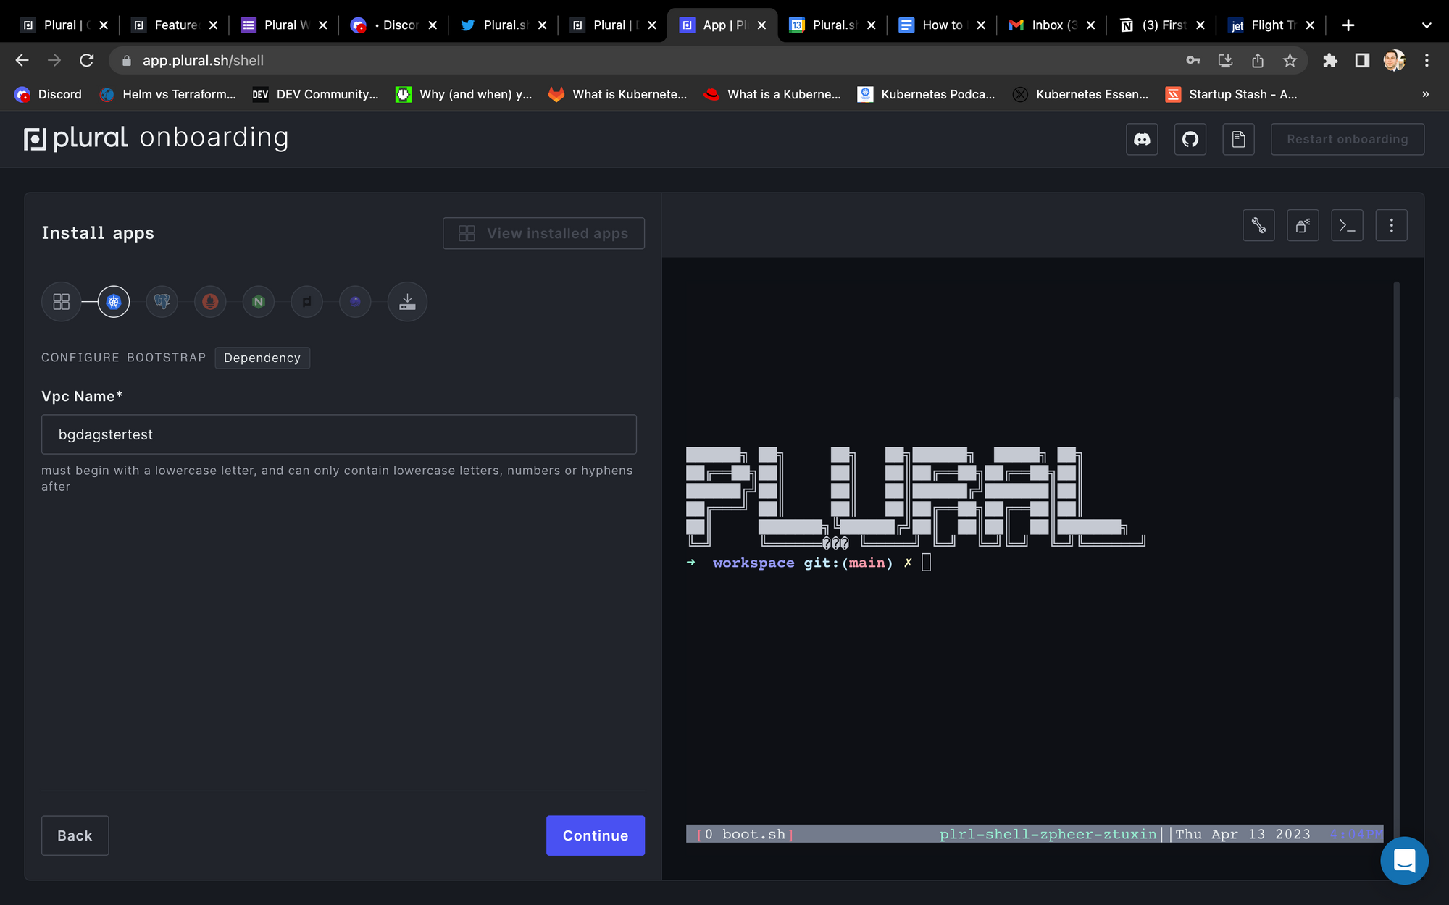Switch to the Flight Tr jetBlue tab
This screenshot has width=1449, height=905.
[x=1271, y=25]
